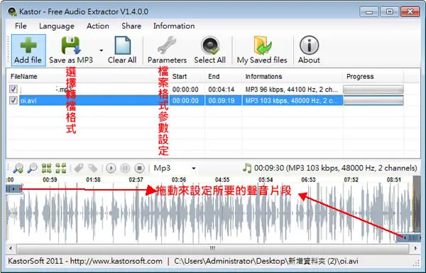Screen dimensions: 426x273
Task: Click the About info icon
Action: coord(309,45)
